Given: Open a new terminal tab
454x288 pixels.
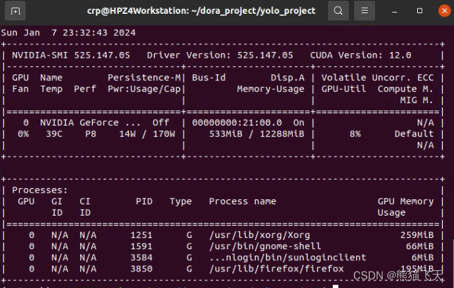Looking at the screenshot, I should [x=15, y=11].
